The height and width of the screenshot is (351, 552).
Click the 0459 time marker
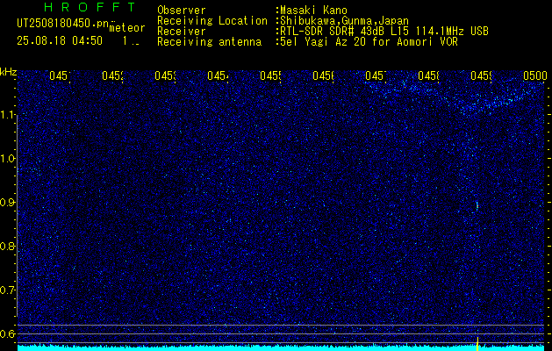click(x=481, y=75)
